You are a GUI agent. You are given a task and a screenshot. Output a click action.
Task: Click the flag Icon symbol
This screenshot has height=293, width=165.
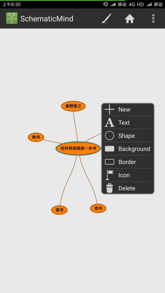(x=109, y=175)
